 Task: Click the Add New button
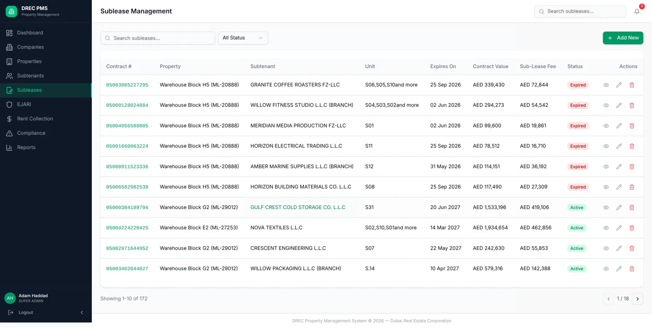click(623, 38)
